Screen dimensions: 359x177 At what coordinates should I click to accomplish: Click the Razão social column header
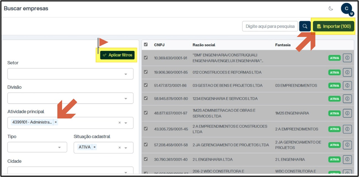click(204, 45)
